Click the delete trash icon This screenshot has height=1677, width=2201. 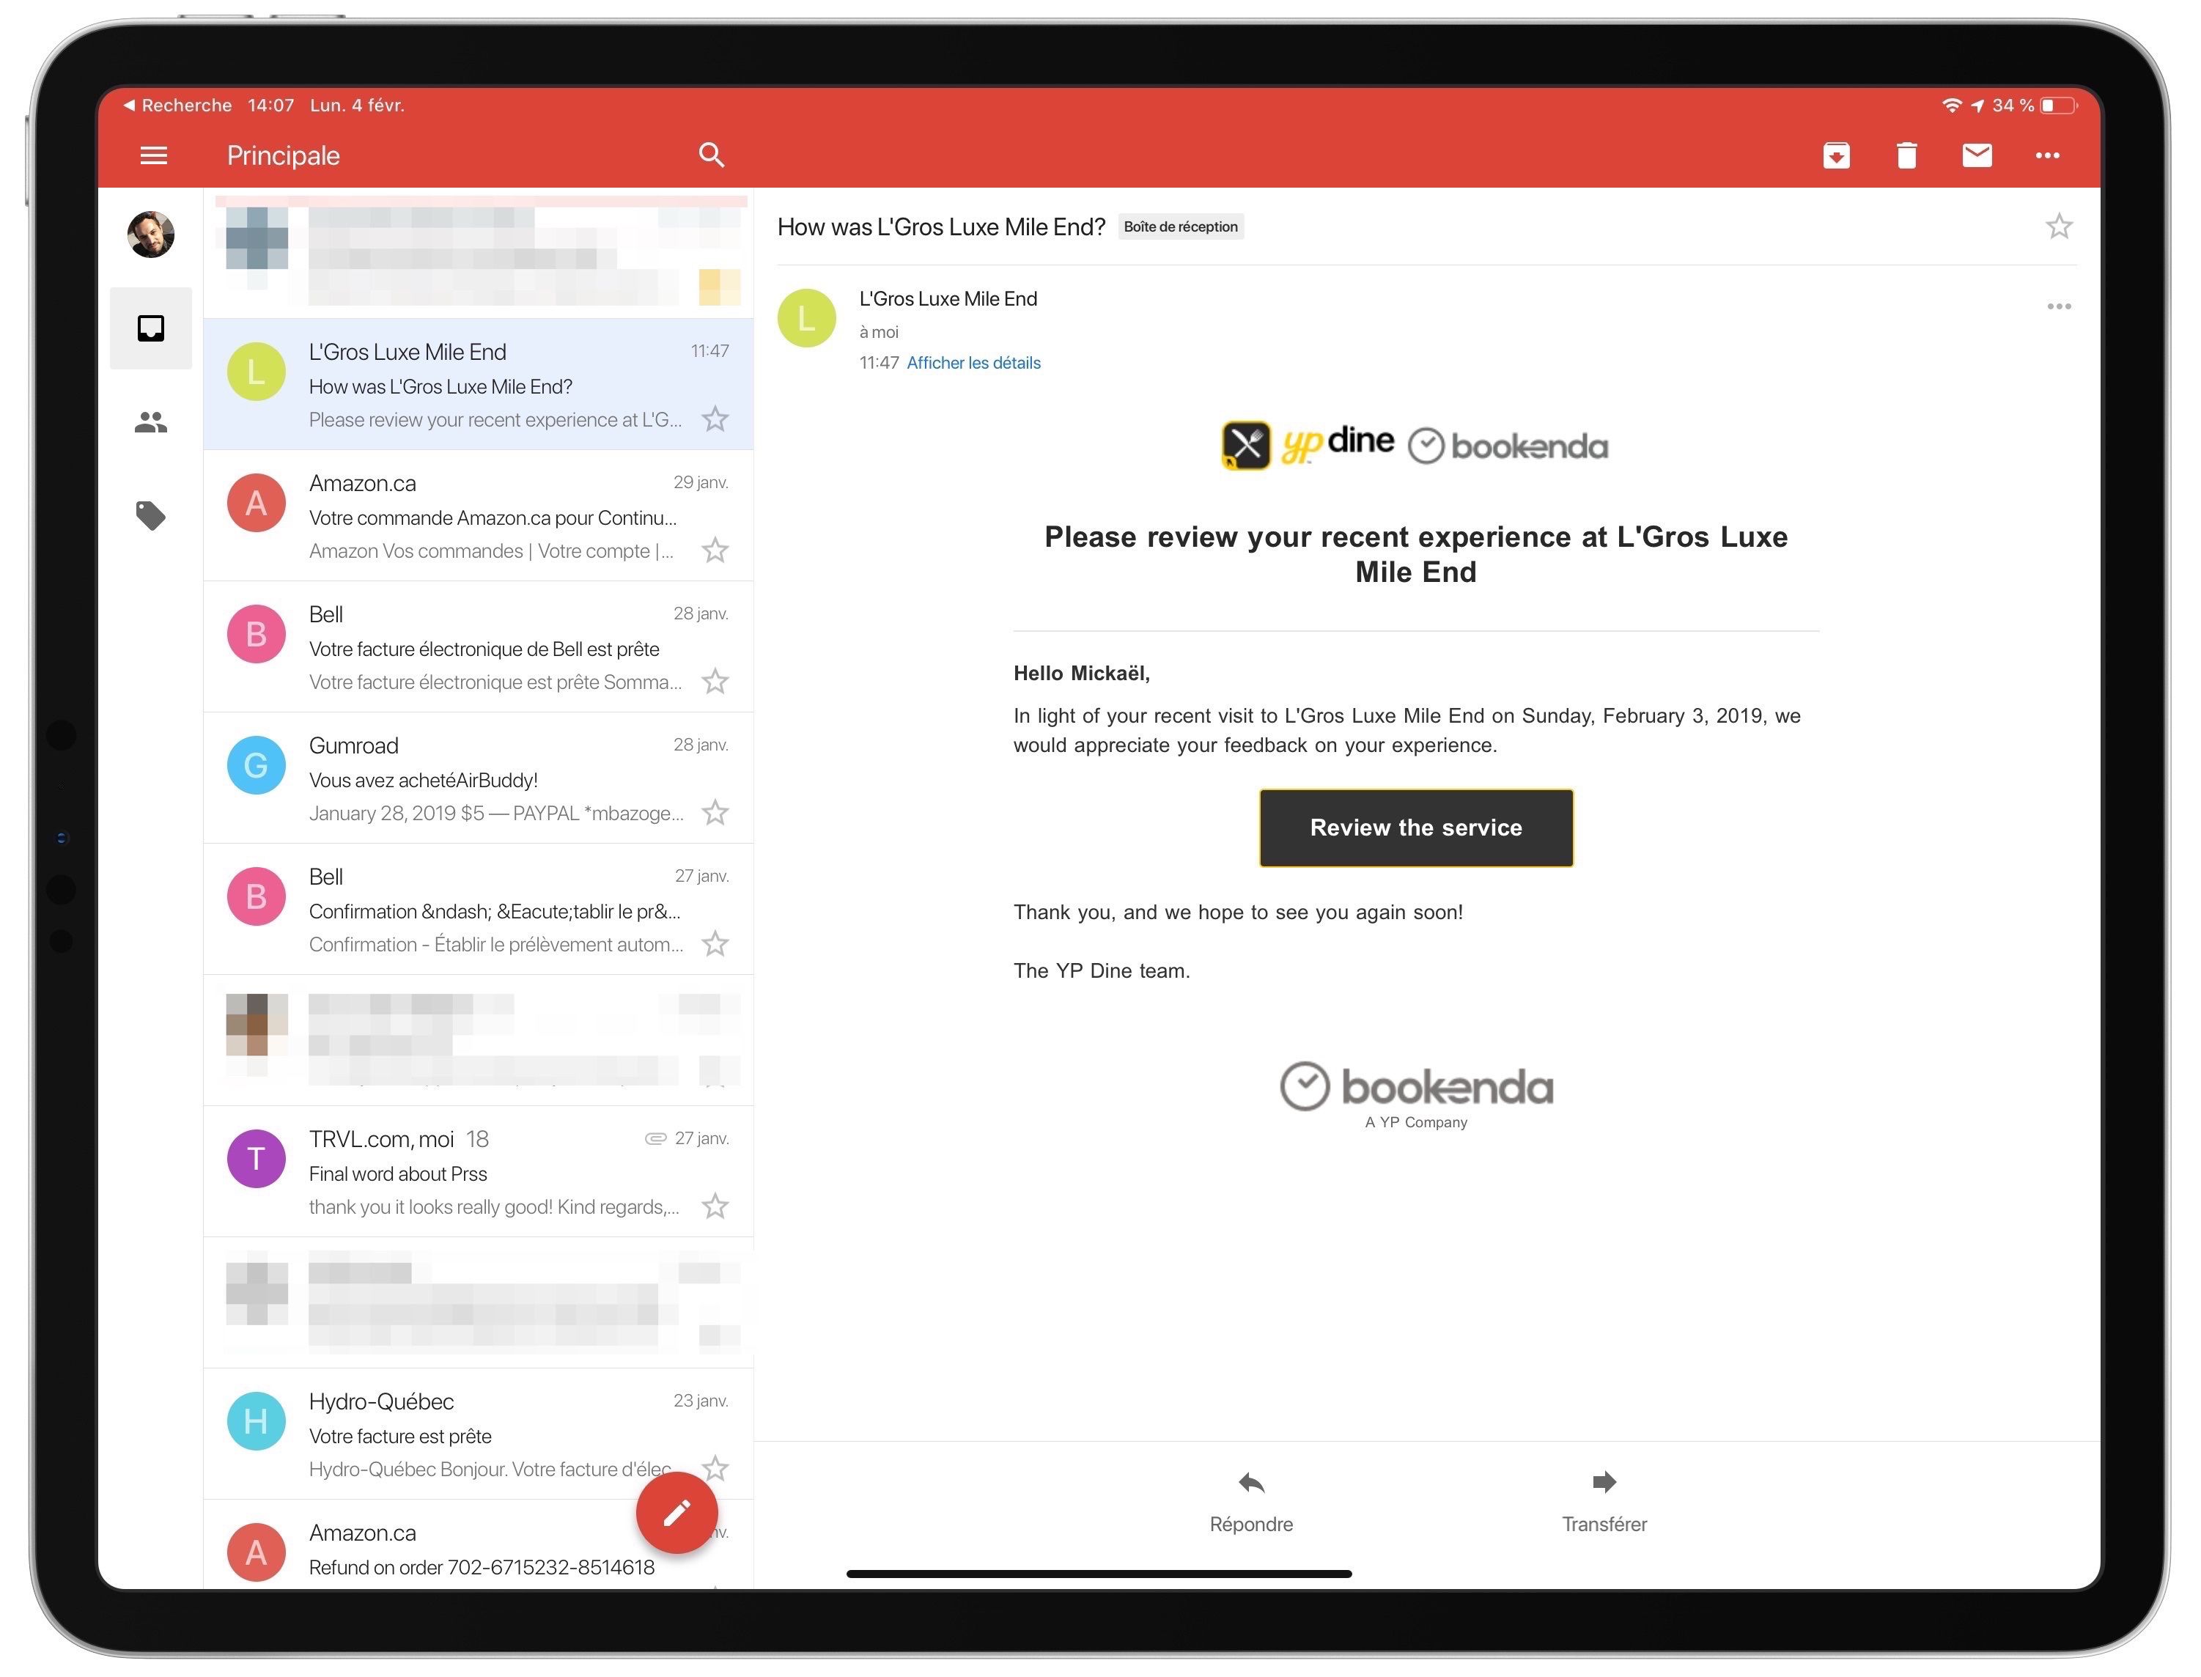tap(1907, 155)
